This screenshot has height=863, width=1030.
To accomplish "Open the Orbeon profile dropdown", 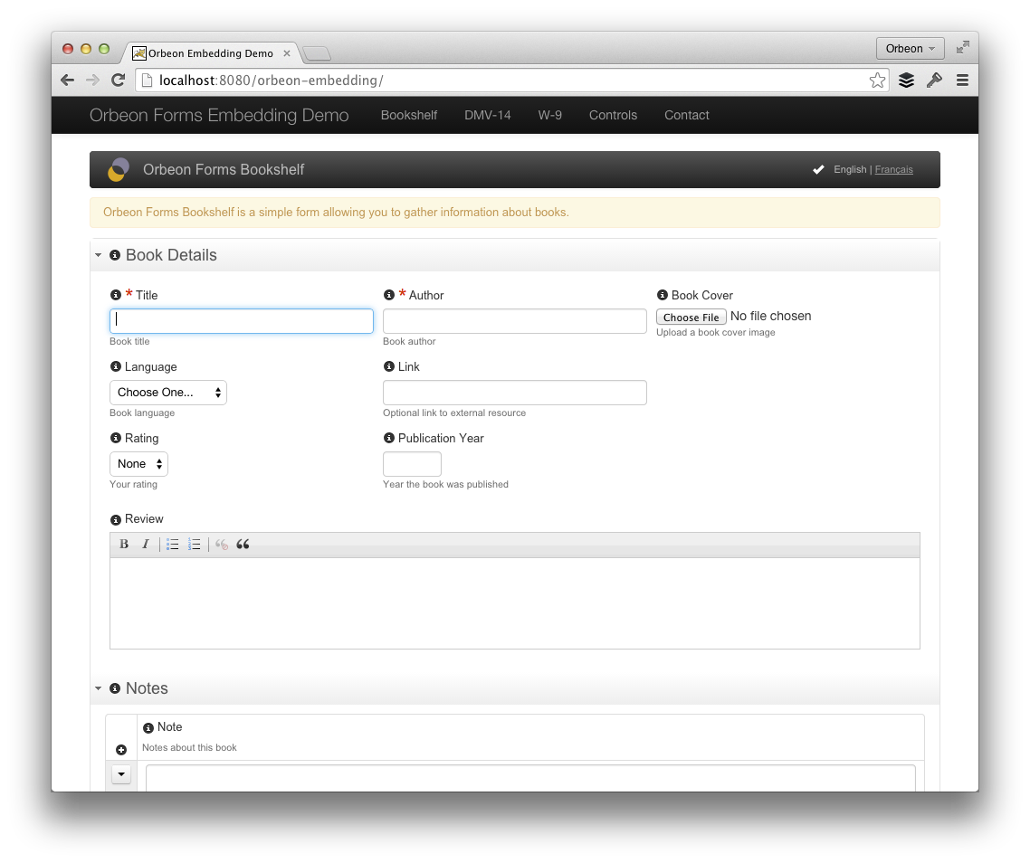I will (910, 48).
